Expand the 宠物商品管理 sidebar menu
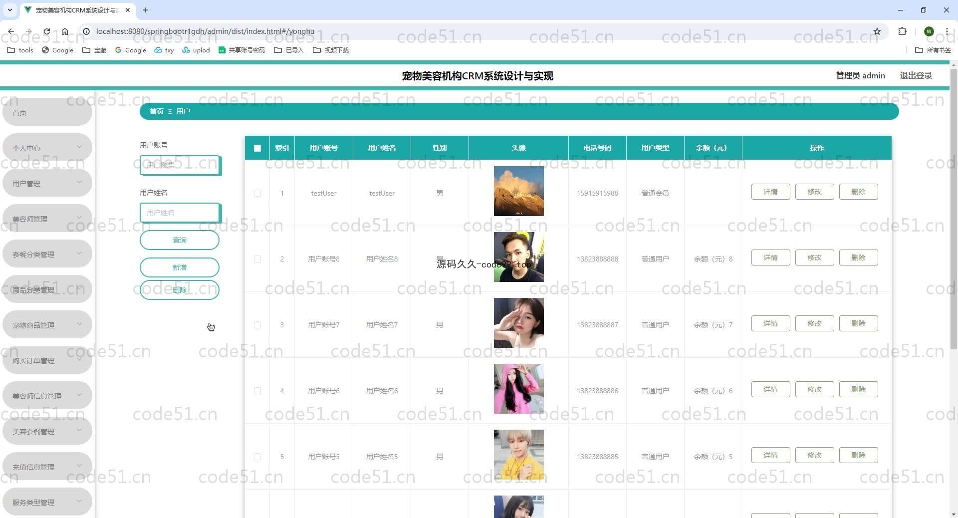This screenshot has height=518, width=958. [47, 325]
